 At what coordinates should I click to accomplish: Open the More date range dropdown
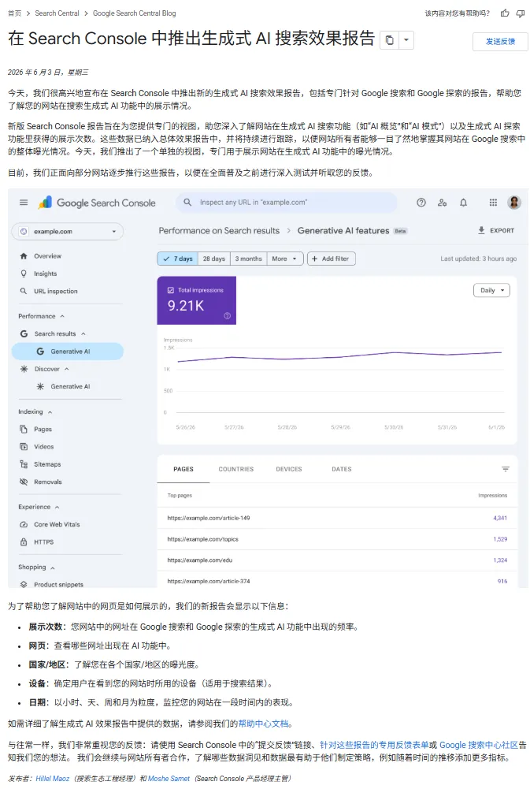(285, 259)
